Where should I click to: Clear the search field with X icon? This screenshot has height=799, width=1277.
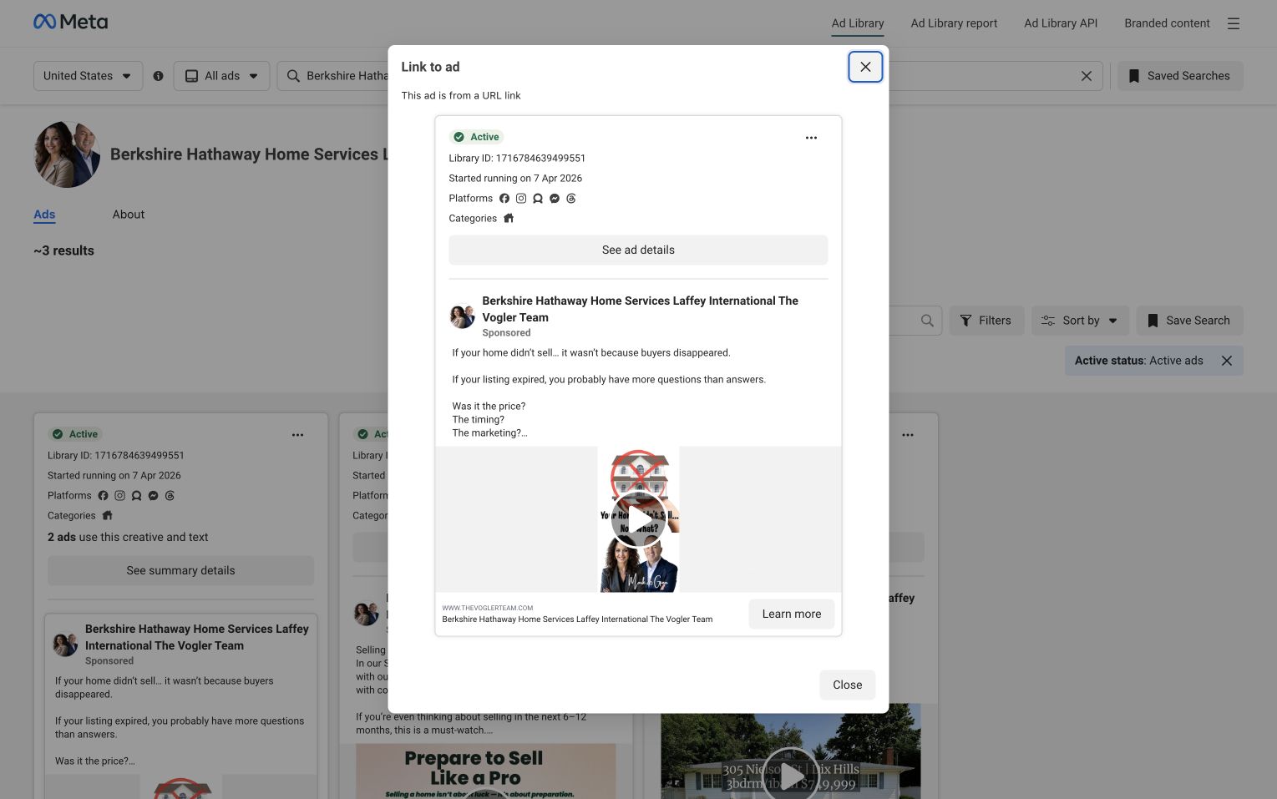[x=1087, y=76]
